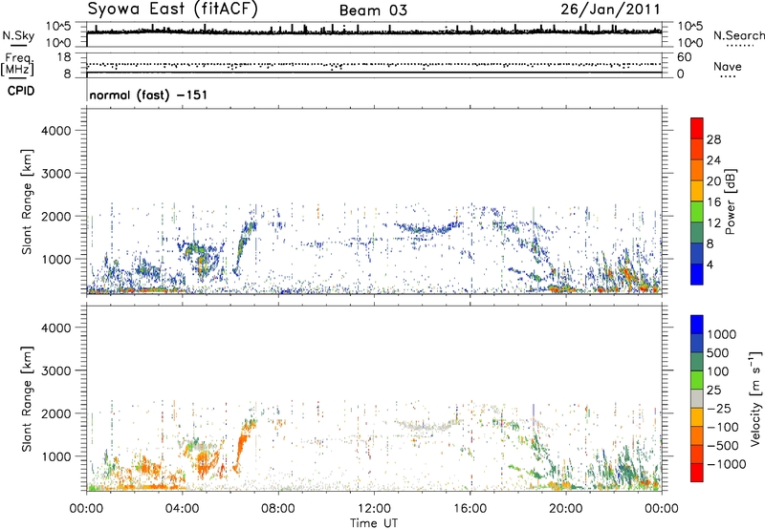765x529 pixels.
Task: Click the '08:00' time tick label
Action: click(x=277, y=509)
